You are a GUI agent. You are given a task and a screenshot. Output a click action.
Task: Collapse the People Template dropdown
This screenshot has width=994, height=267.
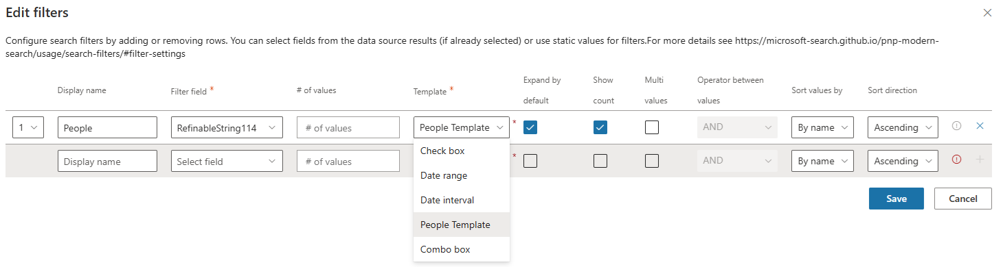pos(462,127)
